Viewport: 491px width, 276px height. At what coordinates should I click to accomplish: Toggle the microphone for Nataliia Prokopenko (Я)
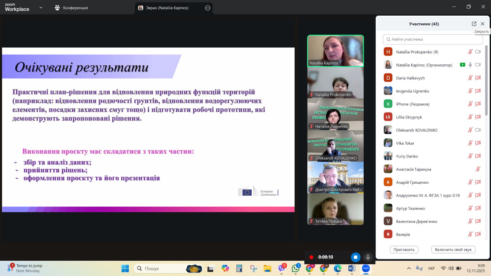[470, 52]
